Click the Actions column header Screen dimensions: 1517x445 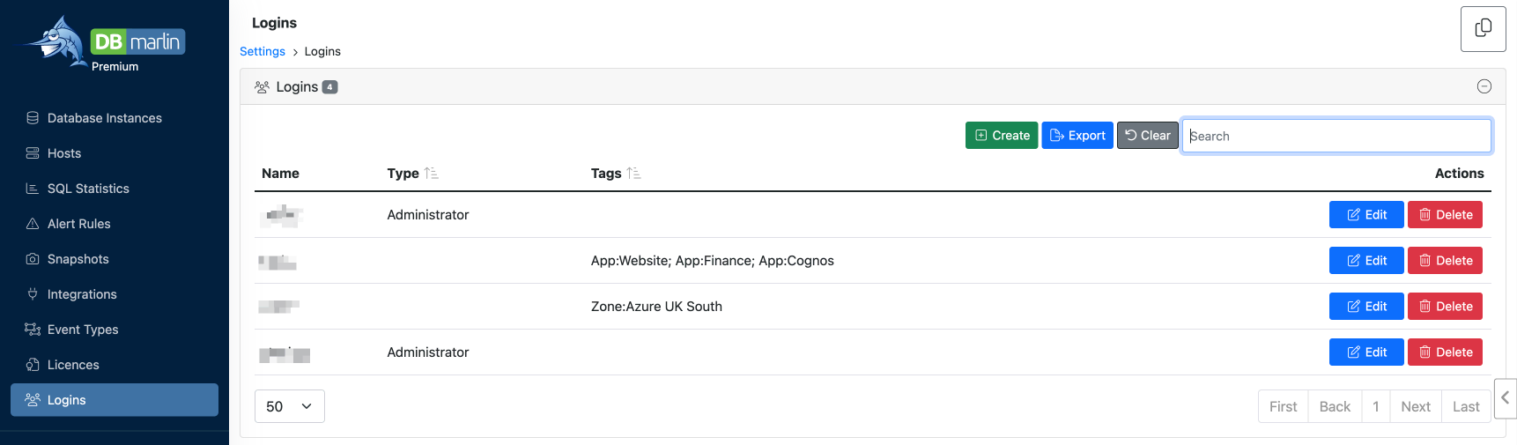tap(1459, 174)
